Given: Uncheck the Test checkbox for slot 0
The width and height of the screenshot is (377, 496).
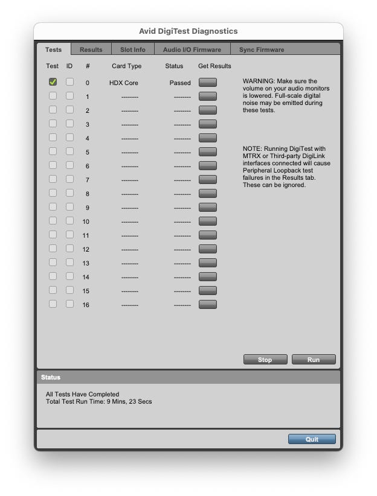Looking at the screenshot, I should click(x=53, y=82).
